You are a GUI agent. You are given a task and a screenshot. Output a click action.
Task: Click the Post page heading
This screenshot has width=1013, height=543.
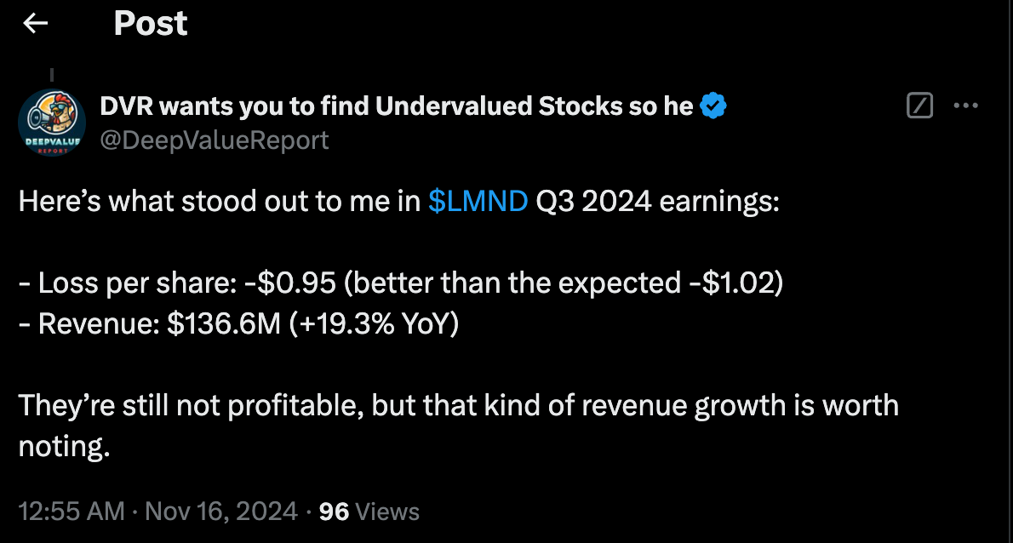click(150, 25)
